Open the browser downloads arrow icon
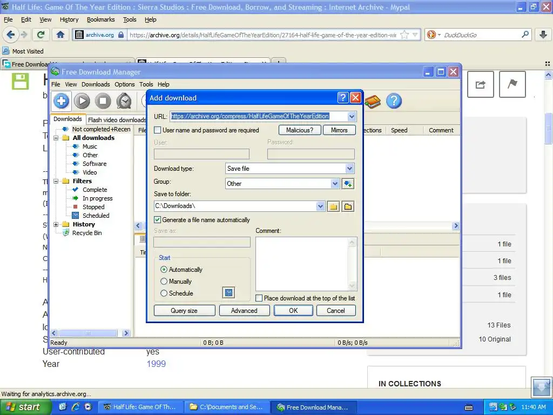 point(543,35)
